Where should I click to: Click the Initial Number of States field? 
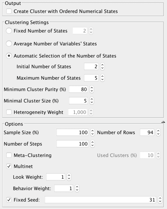(91, 66)
